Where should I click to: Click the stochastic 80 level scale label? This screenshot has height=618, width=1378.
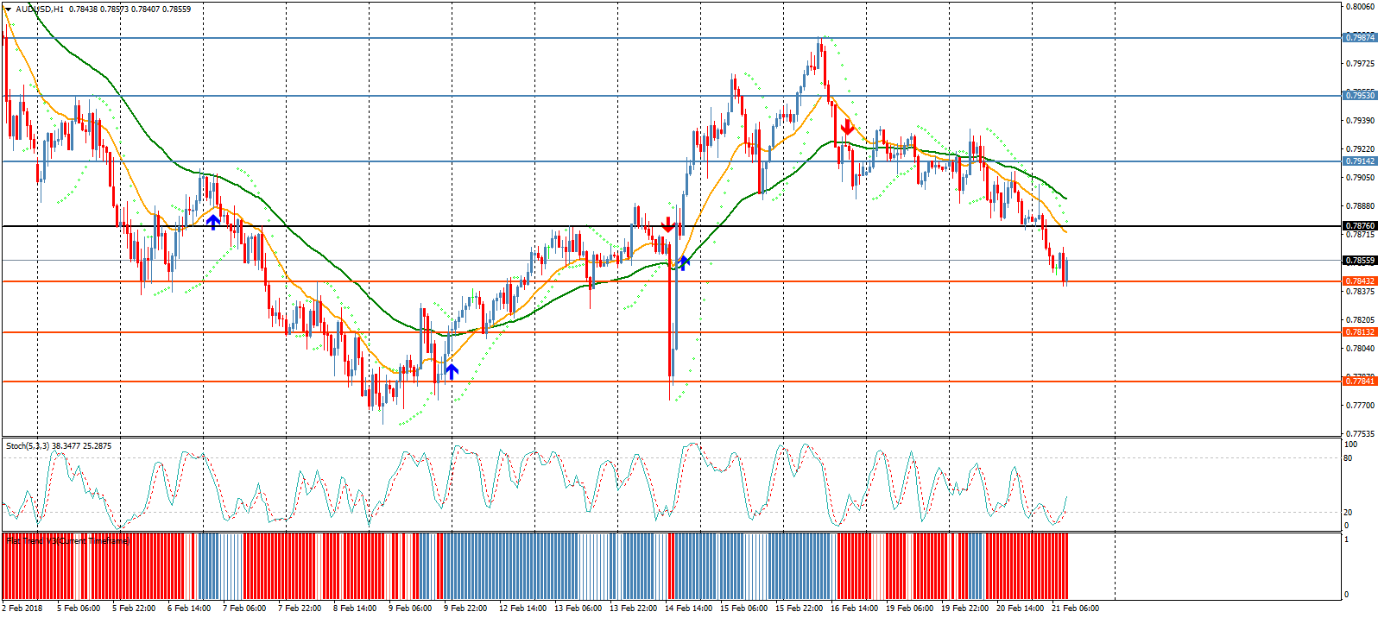click(1348, 458)
